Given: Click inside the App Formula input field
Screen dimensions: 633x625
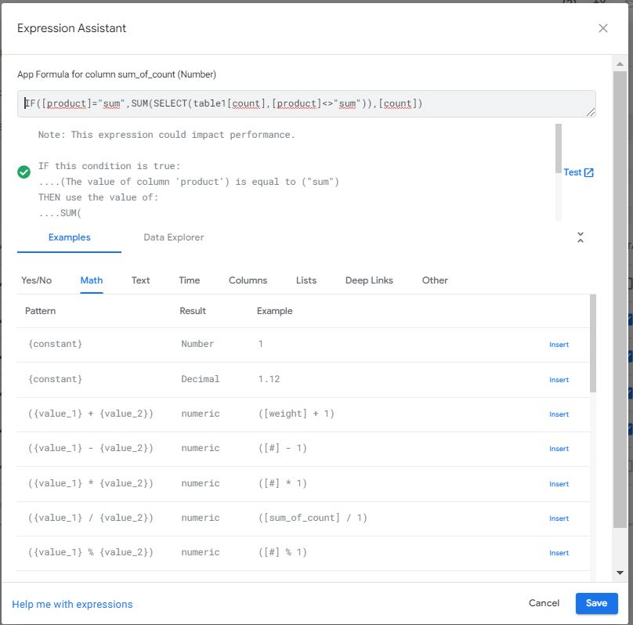Looking at the screenshot, I should point(306,103).
